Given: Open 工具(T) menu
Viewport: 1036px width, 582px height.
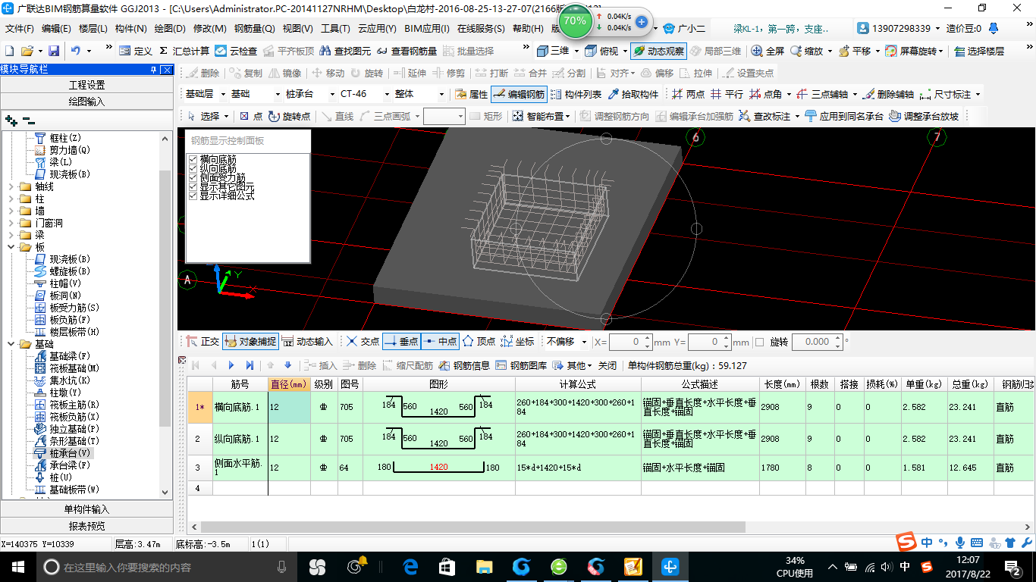Looking at the screenshot, I should pos(335,29).
